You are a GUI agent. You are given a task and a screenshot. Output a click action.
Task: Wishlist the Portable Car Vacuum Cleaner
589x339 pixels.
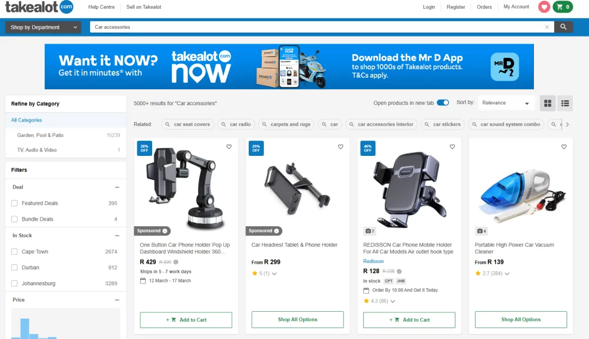[x=564, y=147]
